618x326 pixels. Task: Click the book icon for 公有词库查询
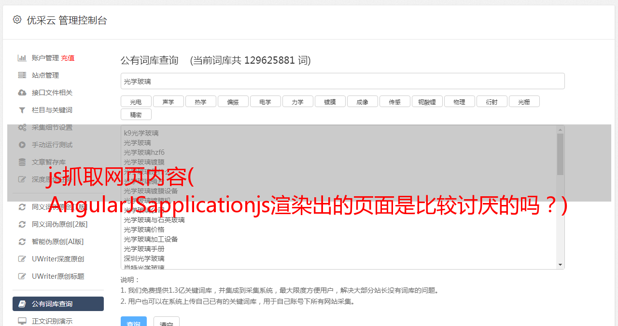[x=22, y=304]
